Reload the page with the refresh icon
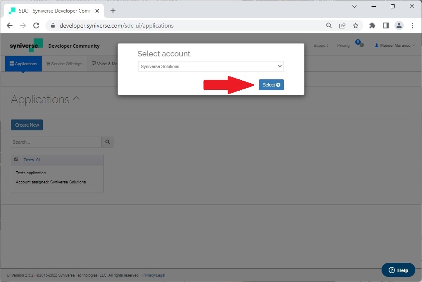Viewport: 422px width, 282px height. tap(36, 25)
